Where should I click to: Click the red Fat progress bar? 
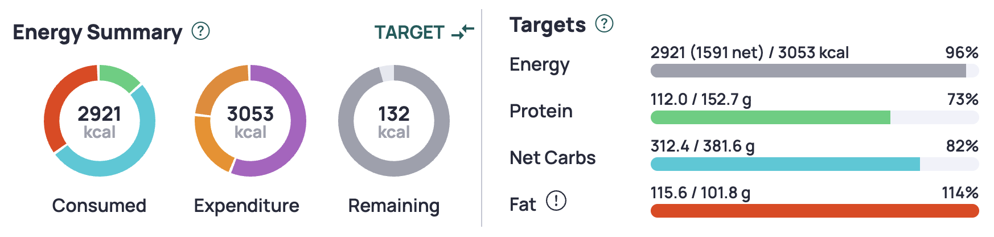point(814,211)
